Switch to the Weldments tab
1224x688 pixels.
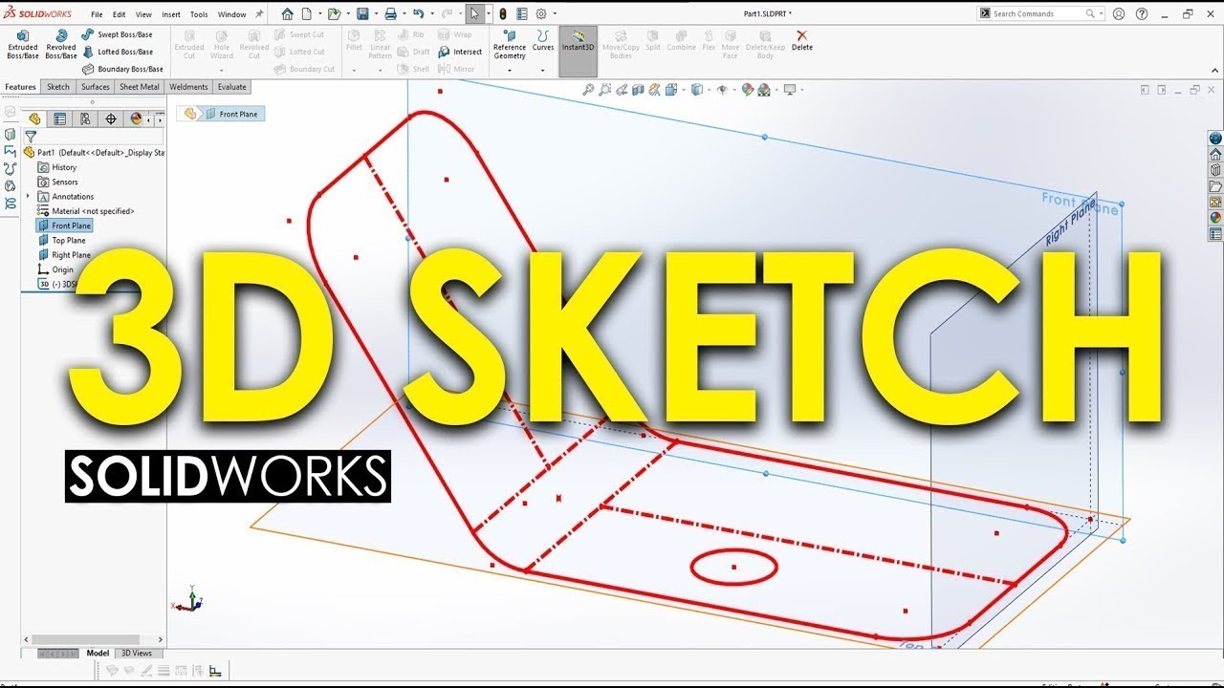point(188,87)
